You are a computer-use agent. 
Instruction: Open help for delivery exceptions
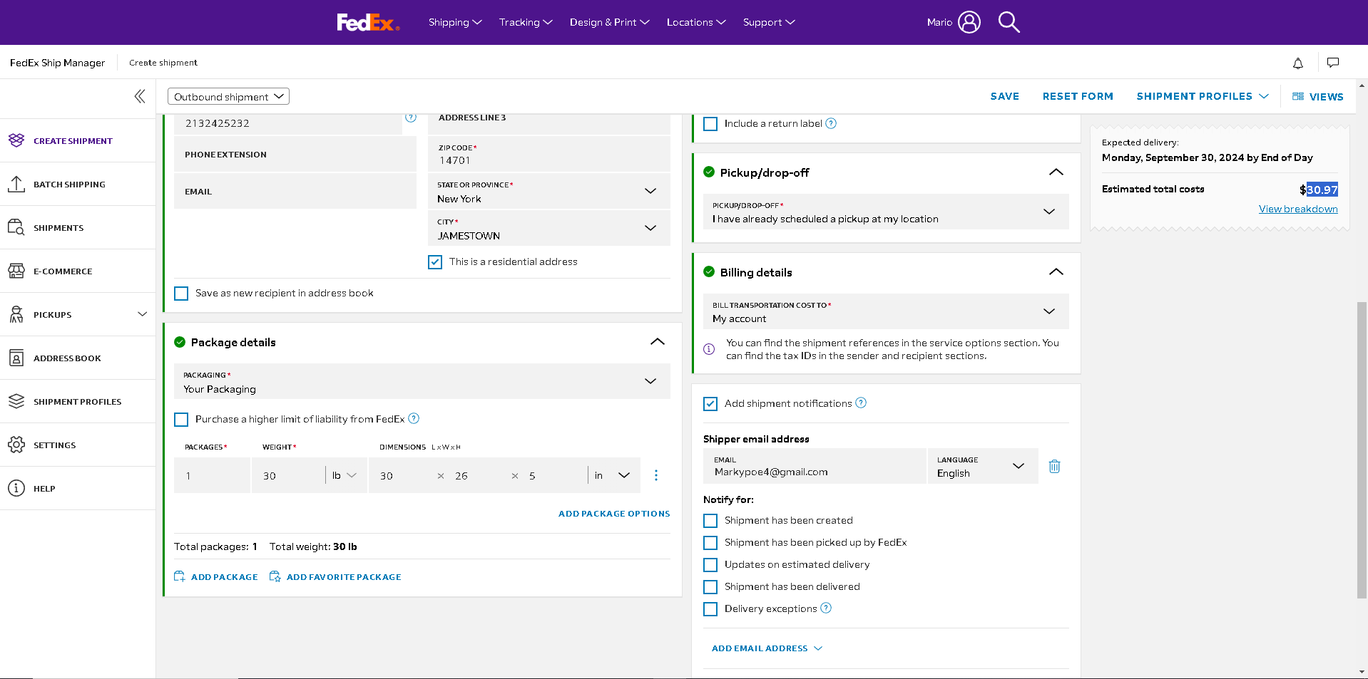pyautogui.click(x=826, y=608)
